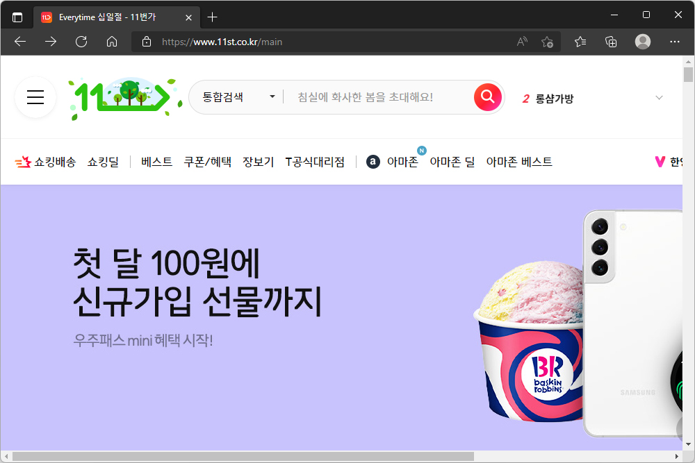Open the browser profile avatar

coord(643,42)
